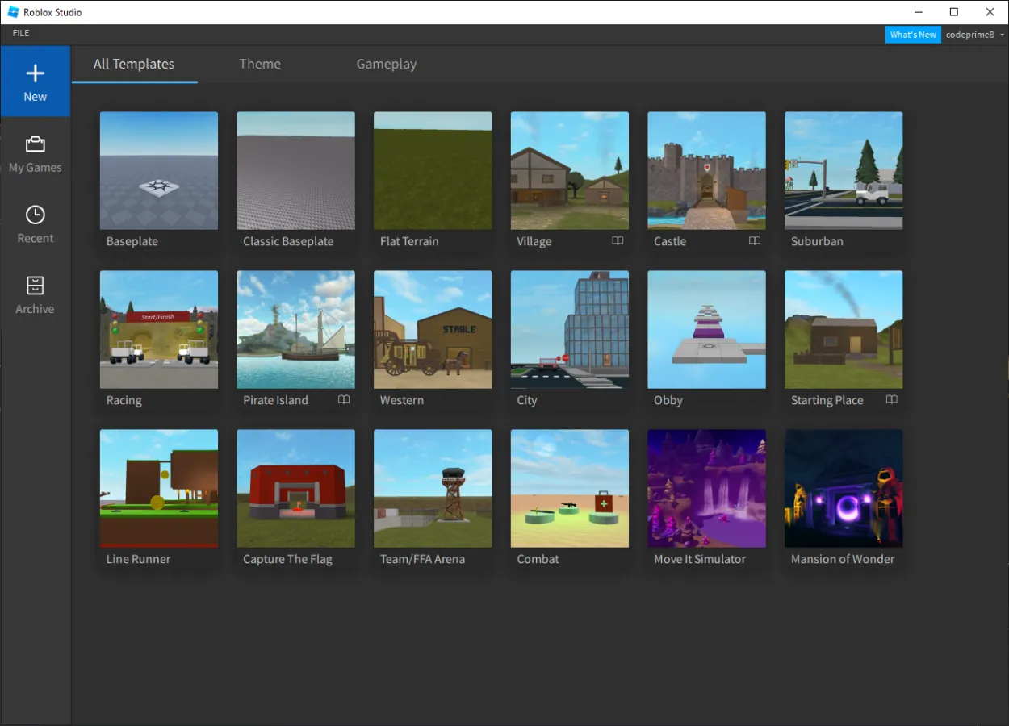This screenshot has height=726, width=1009.
Task: Switch to the Gameplay tab
Action: pyautogui.click(x=387, y=64)
